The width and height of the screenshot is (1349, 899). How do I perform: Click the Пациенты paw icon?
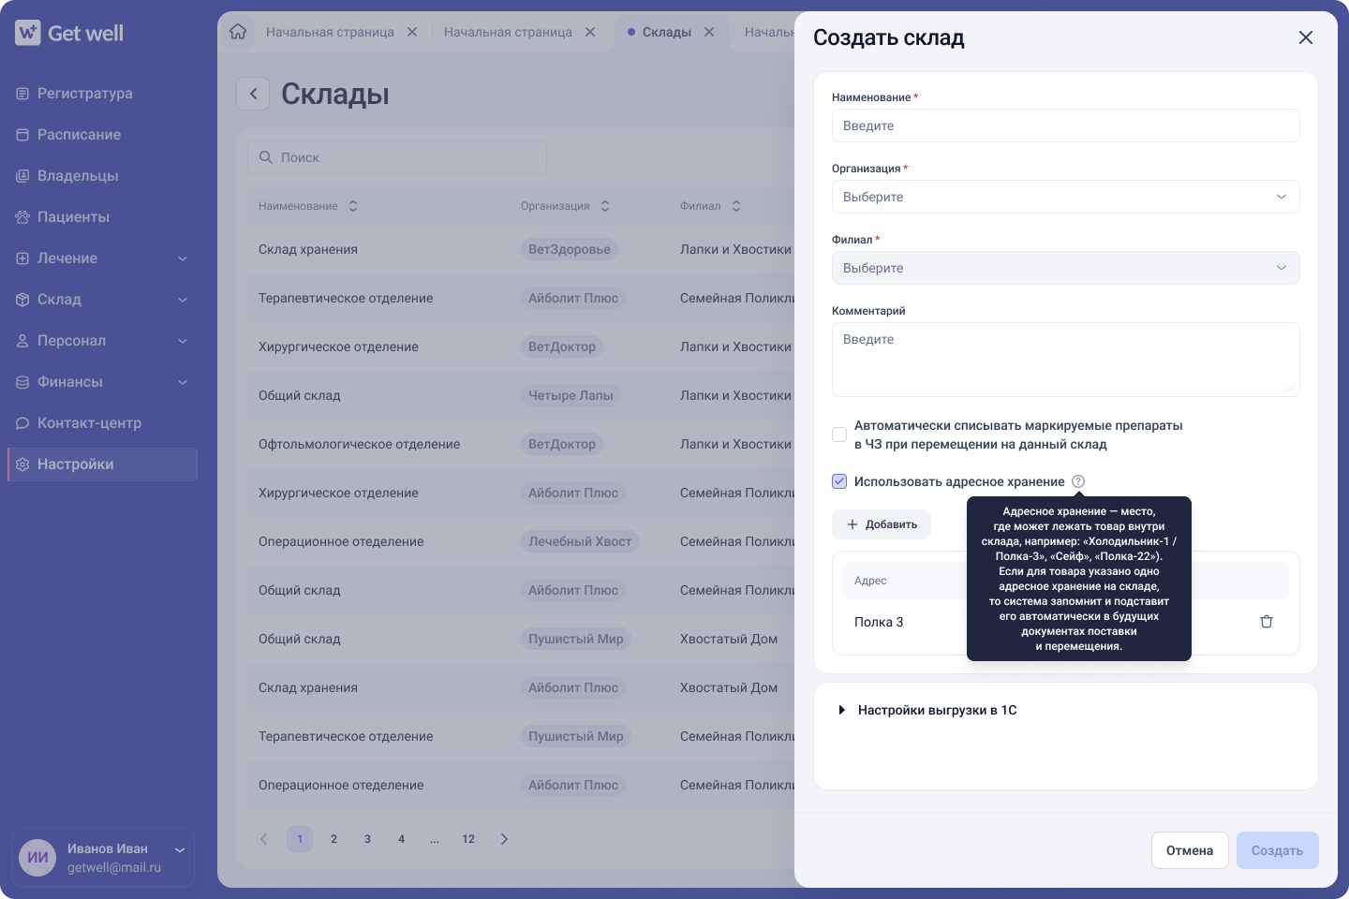(x=22, y=217)
